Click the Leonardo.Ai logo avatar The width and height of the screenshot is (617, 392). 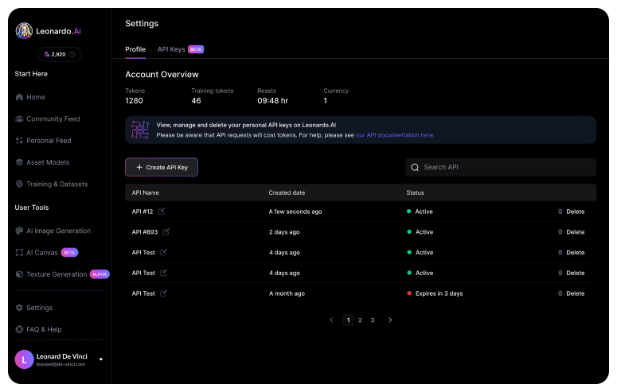click(24, 31)
